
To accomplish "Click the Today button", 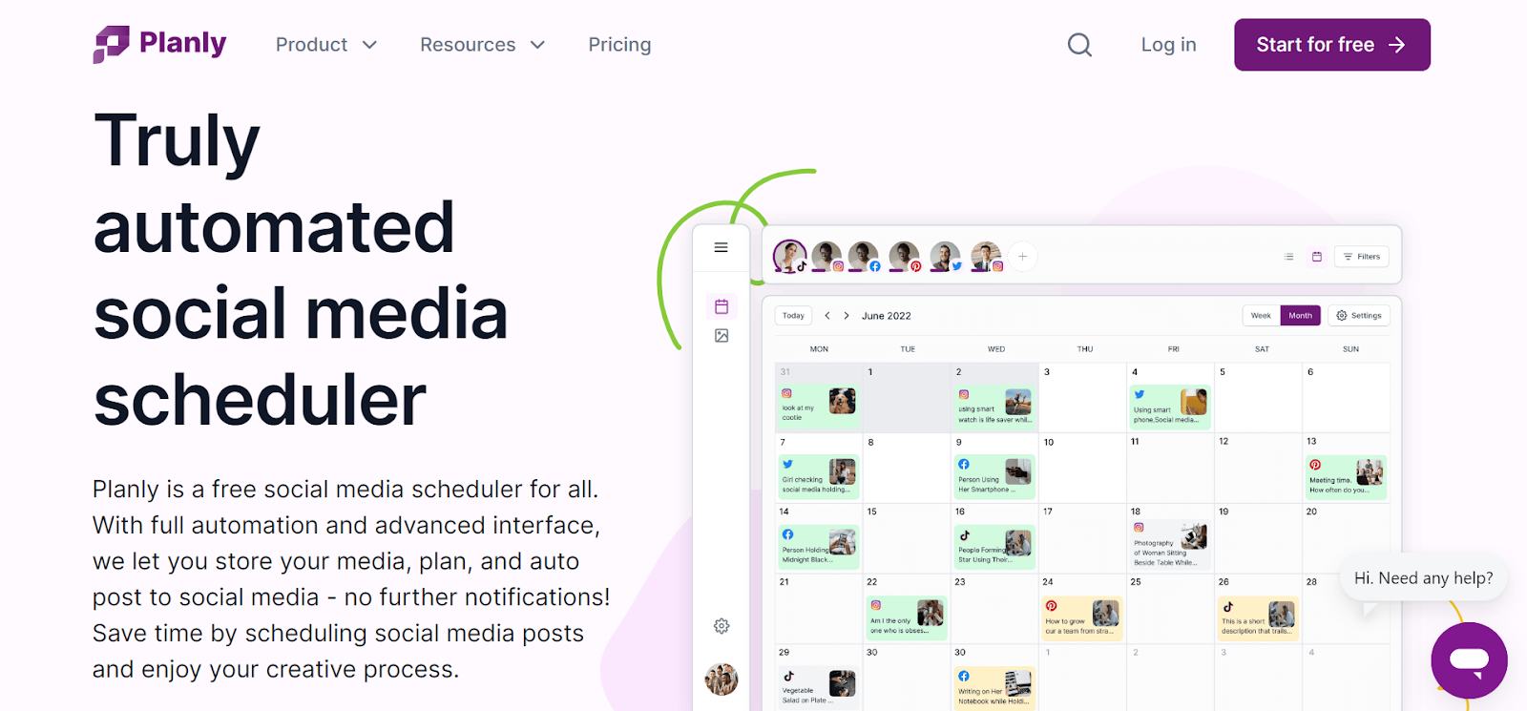I will click(x=793, y=316).
